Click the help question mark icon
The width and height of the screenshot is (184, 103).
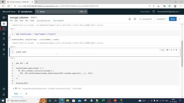click(154, 11)
